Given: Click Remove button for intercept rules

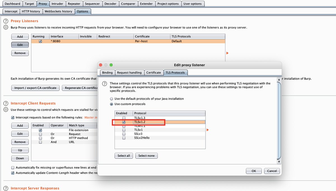Looking at the screenshot, I should (x=20, y=142).
